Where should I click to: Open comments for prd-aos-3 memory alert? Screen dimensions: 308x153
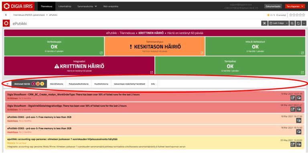tap(299, 132)
